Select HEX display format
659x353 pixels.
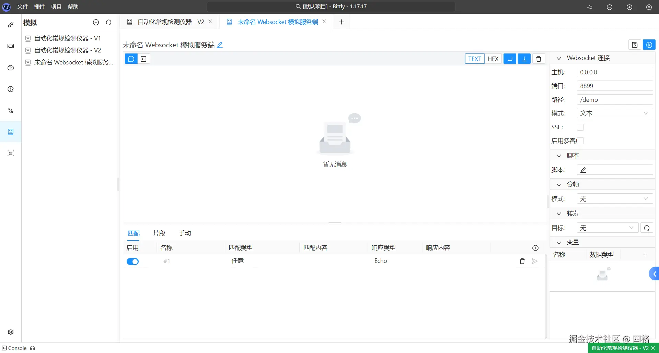click(x=493, y=59)
